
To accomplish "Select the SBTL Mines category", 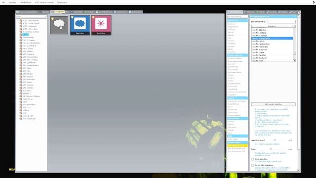I will 27,68.
